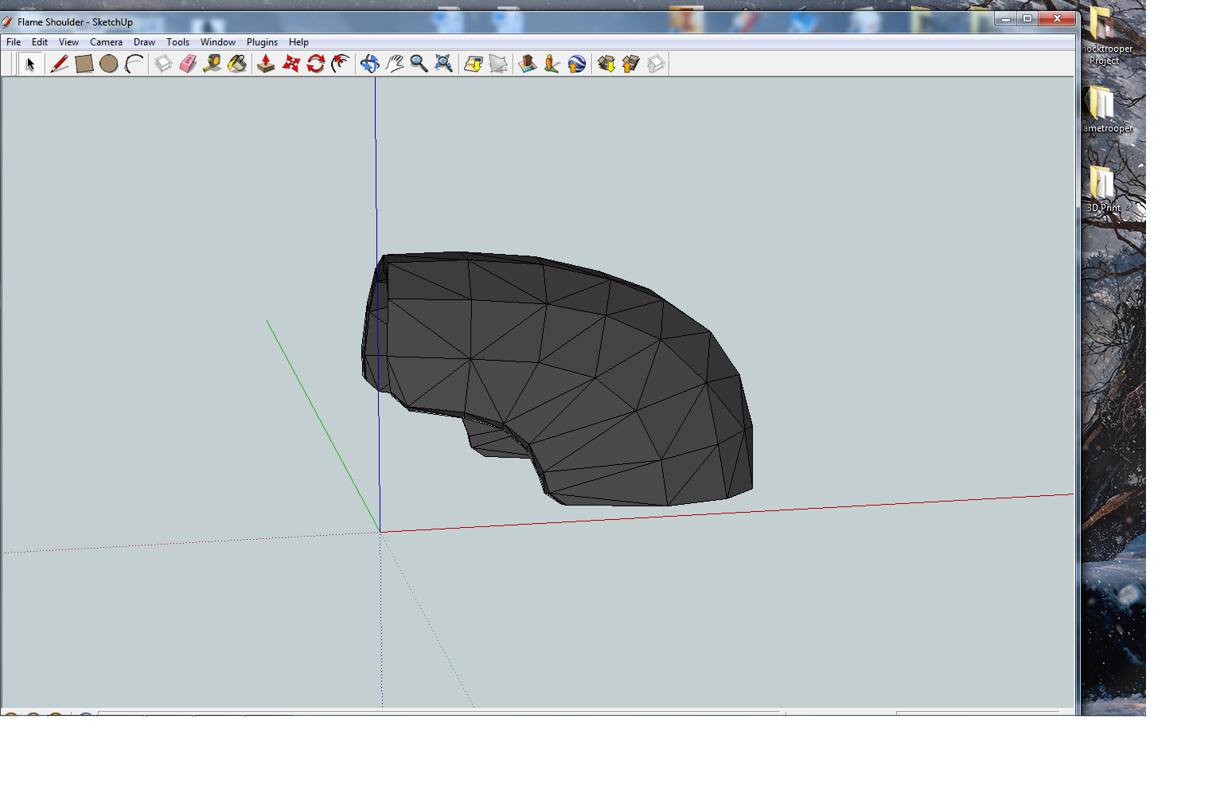Activate the Circle drawing tool
1224x785 pixels.
coord(109,64)
